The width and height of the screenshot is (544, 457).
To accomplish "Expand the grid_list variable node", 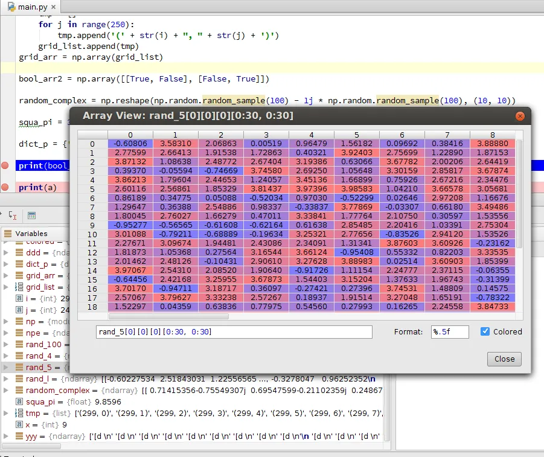I will click(6, 287).
